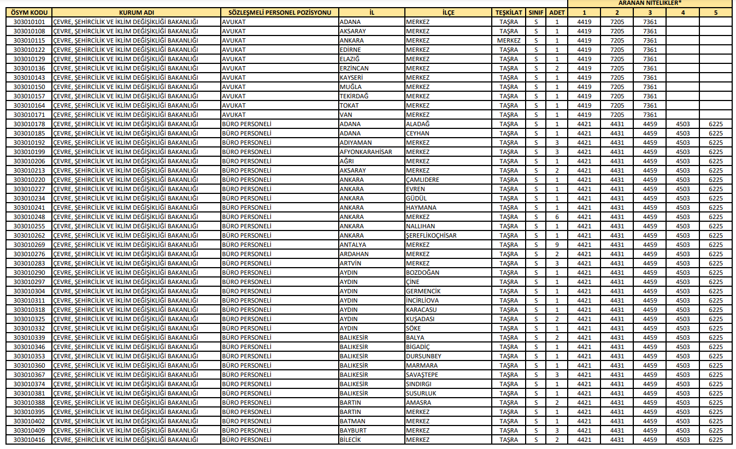Viewport: 736px width, 449px height.
Task: Select the HAYMANA district cell
Action: (x=448, y=208)
